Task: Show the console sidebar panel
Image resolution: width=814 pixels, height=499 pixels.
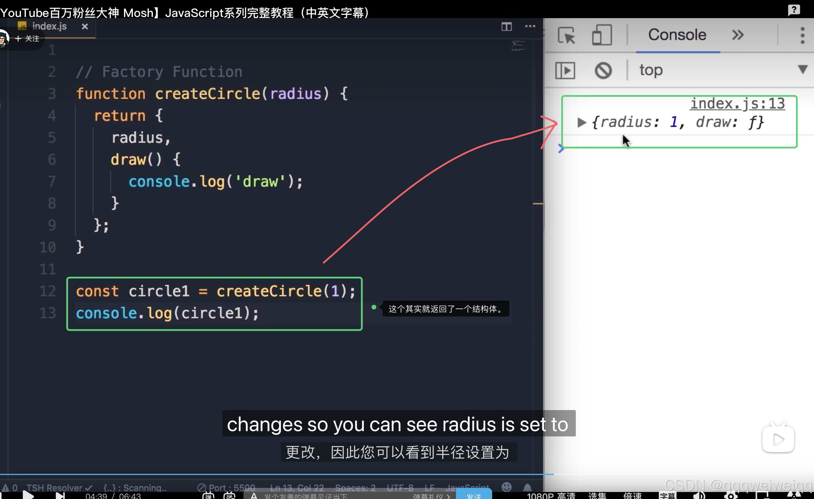Action: 565,70
